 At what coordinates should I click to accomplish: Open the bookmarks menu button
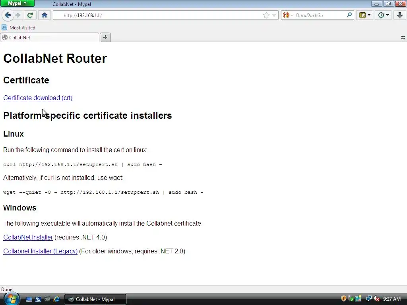click(365, 15)
